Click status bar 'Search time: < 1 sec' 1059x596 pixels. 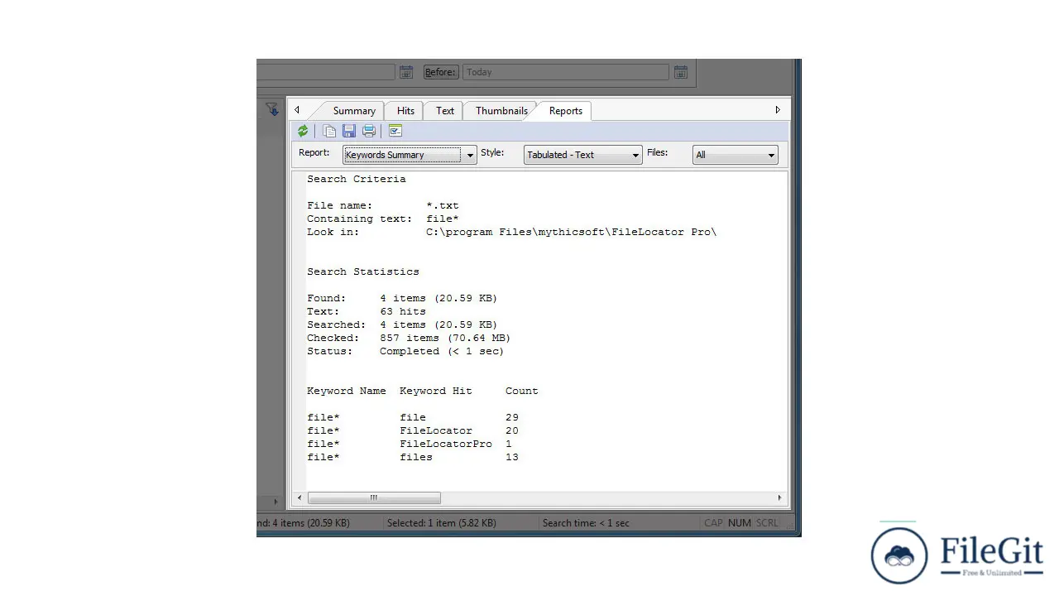point(586,523)
